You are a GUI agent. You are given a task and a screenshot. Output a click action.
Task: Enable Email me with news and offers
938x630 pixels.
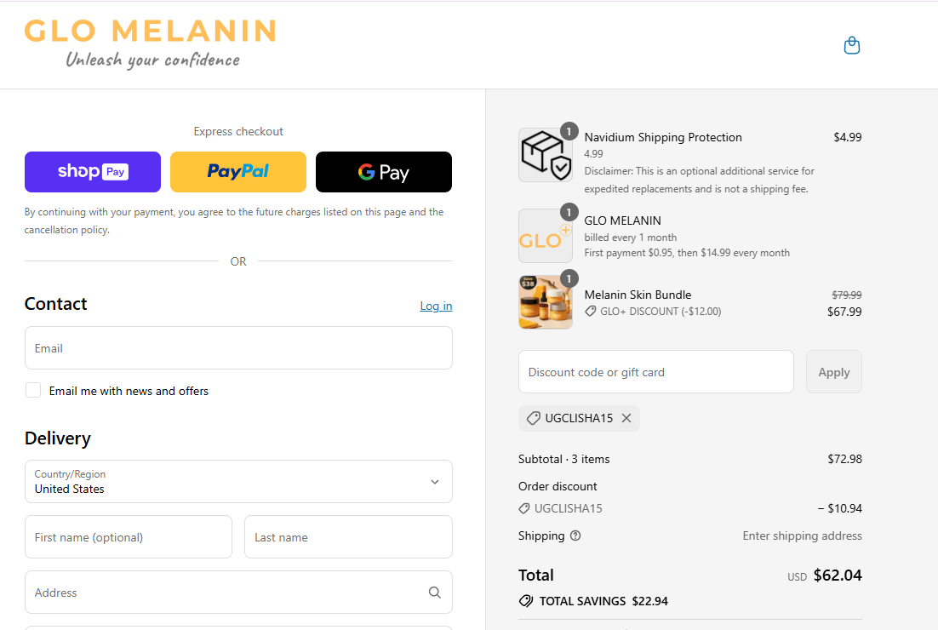pos(33,390)
